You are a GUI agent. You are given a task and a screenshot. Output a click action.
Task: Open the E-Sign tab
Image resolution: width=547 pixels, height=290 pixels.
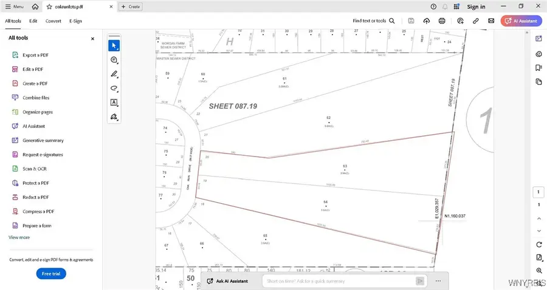(x=75, y=21)
